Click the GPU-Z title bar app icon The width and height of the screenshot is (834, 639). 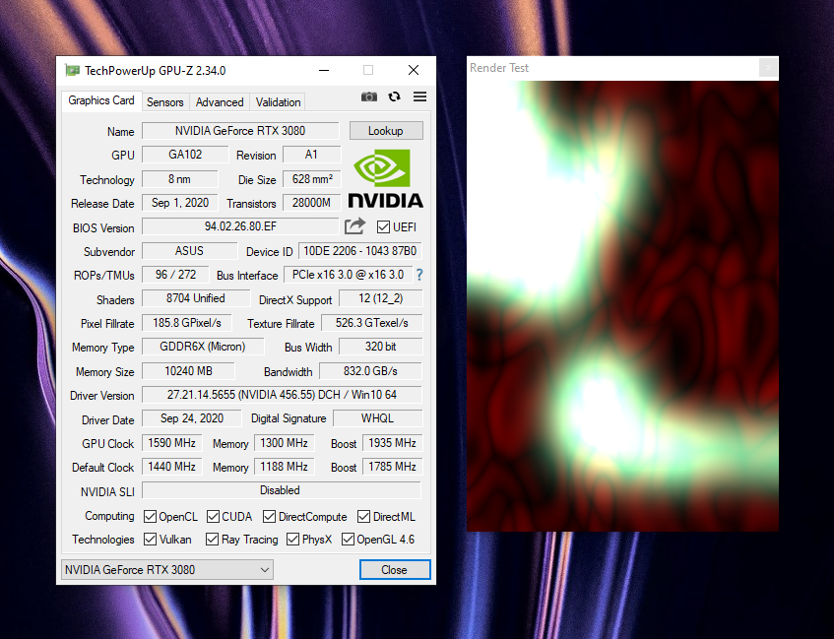click(72, 70)
